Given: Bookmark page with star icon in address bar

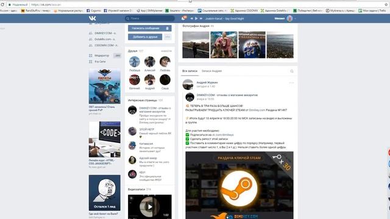Looking at the screenshot, I should coord(386,4).
